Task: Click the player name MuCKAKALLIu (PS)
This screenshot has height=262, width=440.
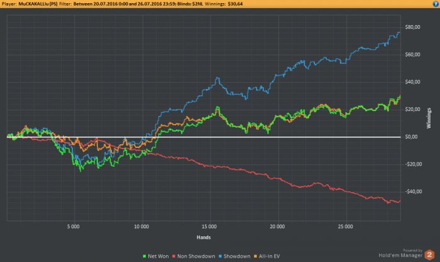Action: tap(38, 4)
